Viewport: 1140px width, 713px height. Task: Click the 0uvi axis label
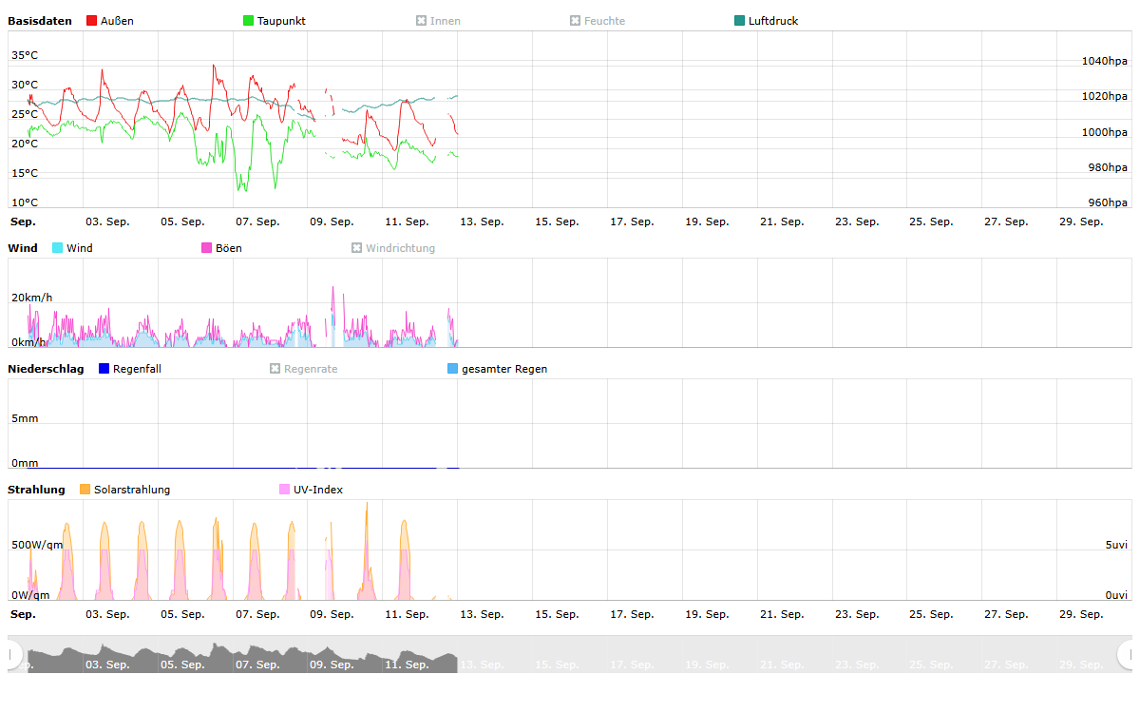[1116, 595]
